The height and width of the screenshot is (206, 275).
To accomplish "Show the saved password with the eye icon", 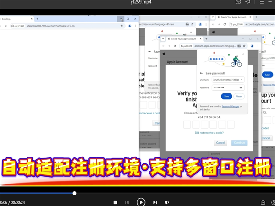I will click(x=241, y=87).
